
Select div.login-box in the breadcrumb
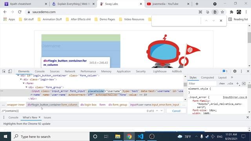88,105
